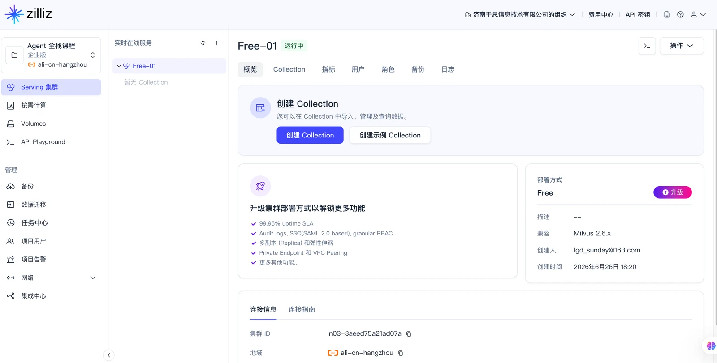Image resolution: width=717 pixels, height=363 pixels.
Task: Collapse the Free-01 tree node
Action: tap(119, 66)
